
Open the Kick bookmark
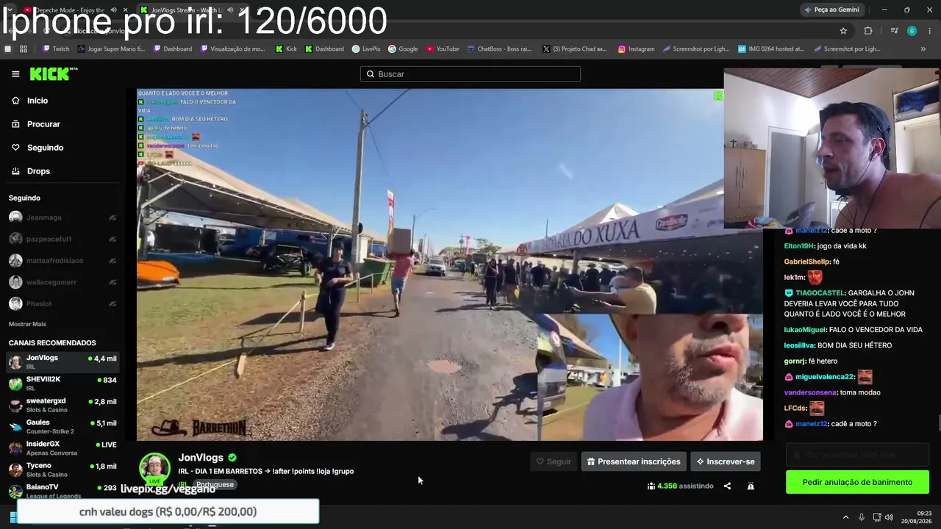286,49
